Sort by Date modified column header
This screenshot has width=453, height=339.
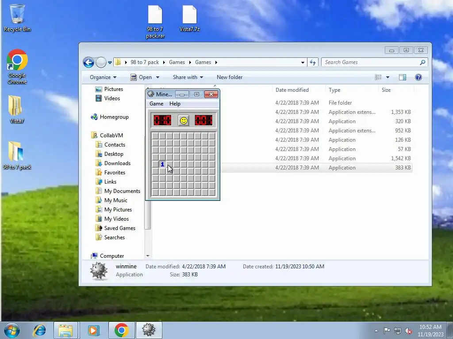[x=292, y=90]
